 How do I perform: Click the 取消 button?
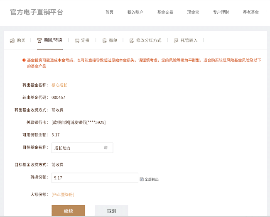click(111, 210)
